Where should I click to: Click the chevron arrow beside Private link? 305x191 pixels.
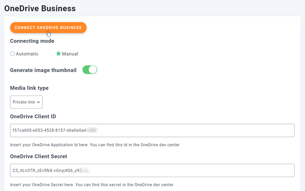point(38,102)
